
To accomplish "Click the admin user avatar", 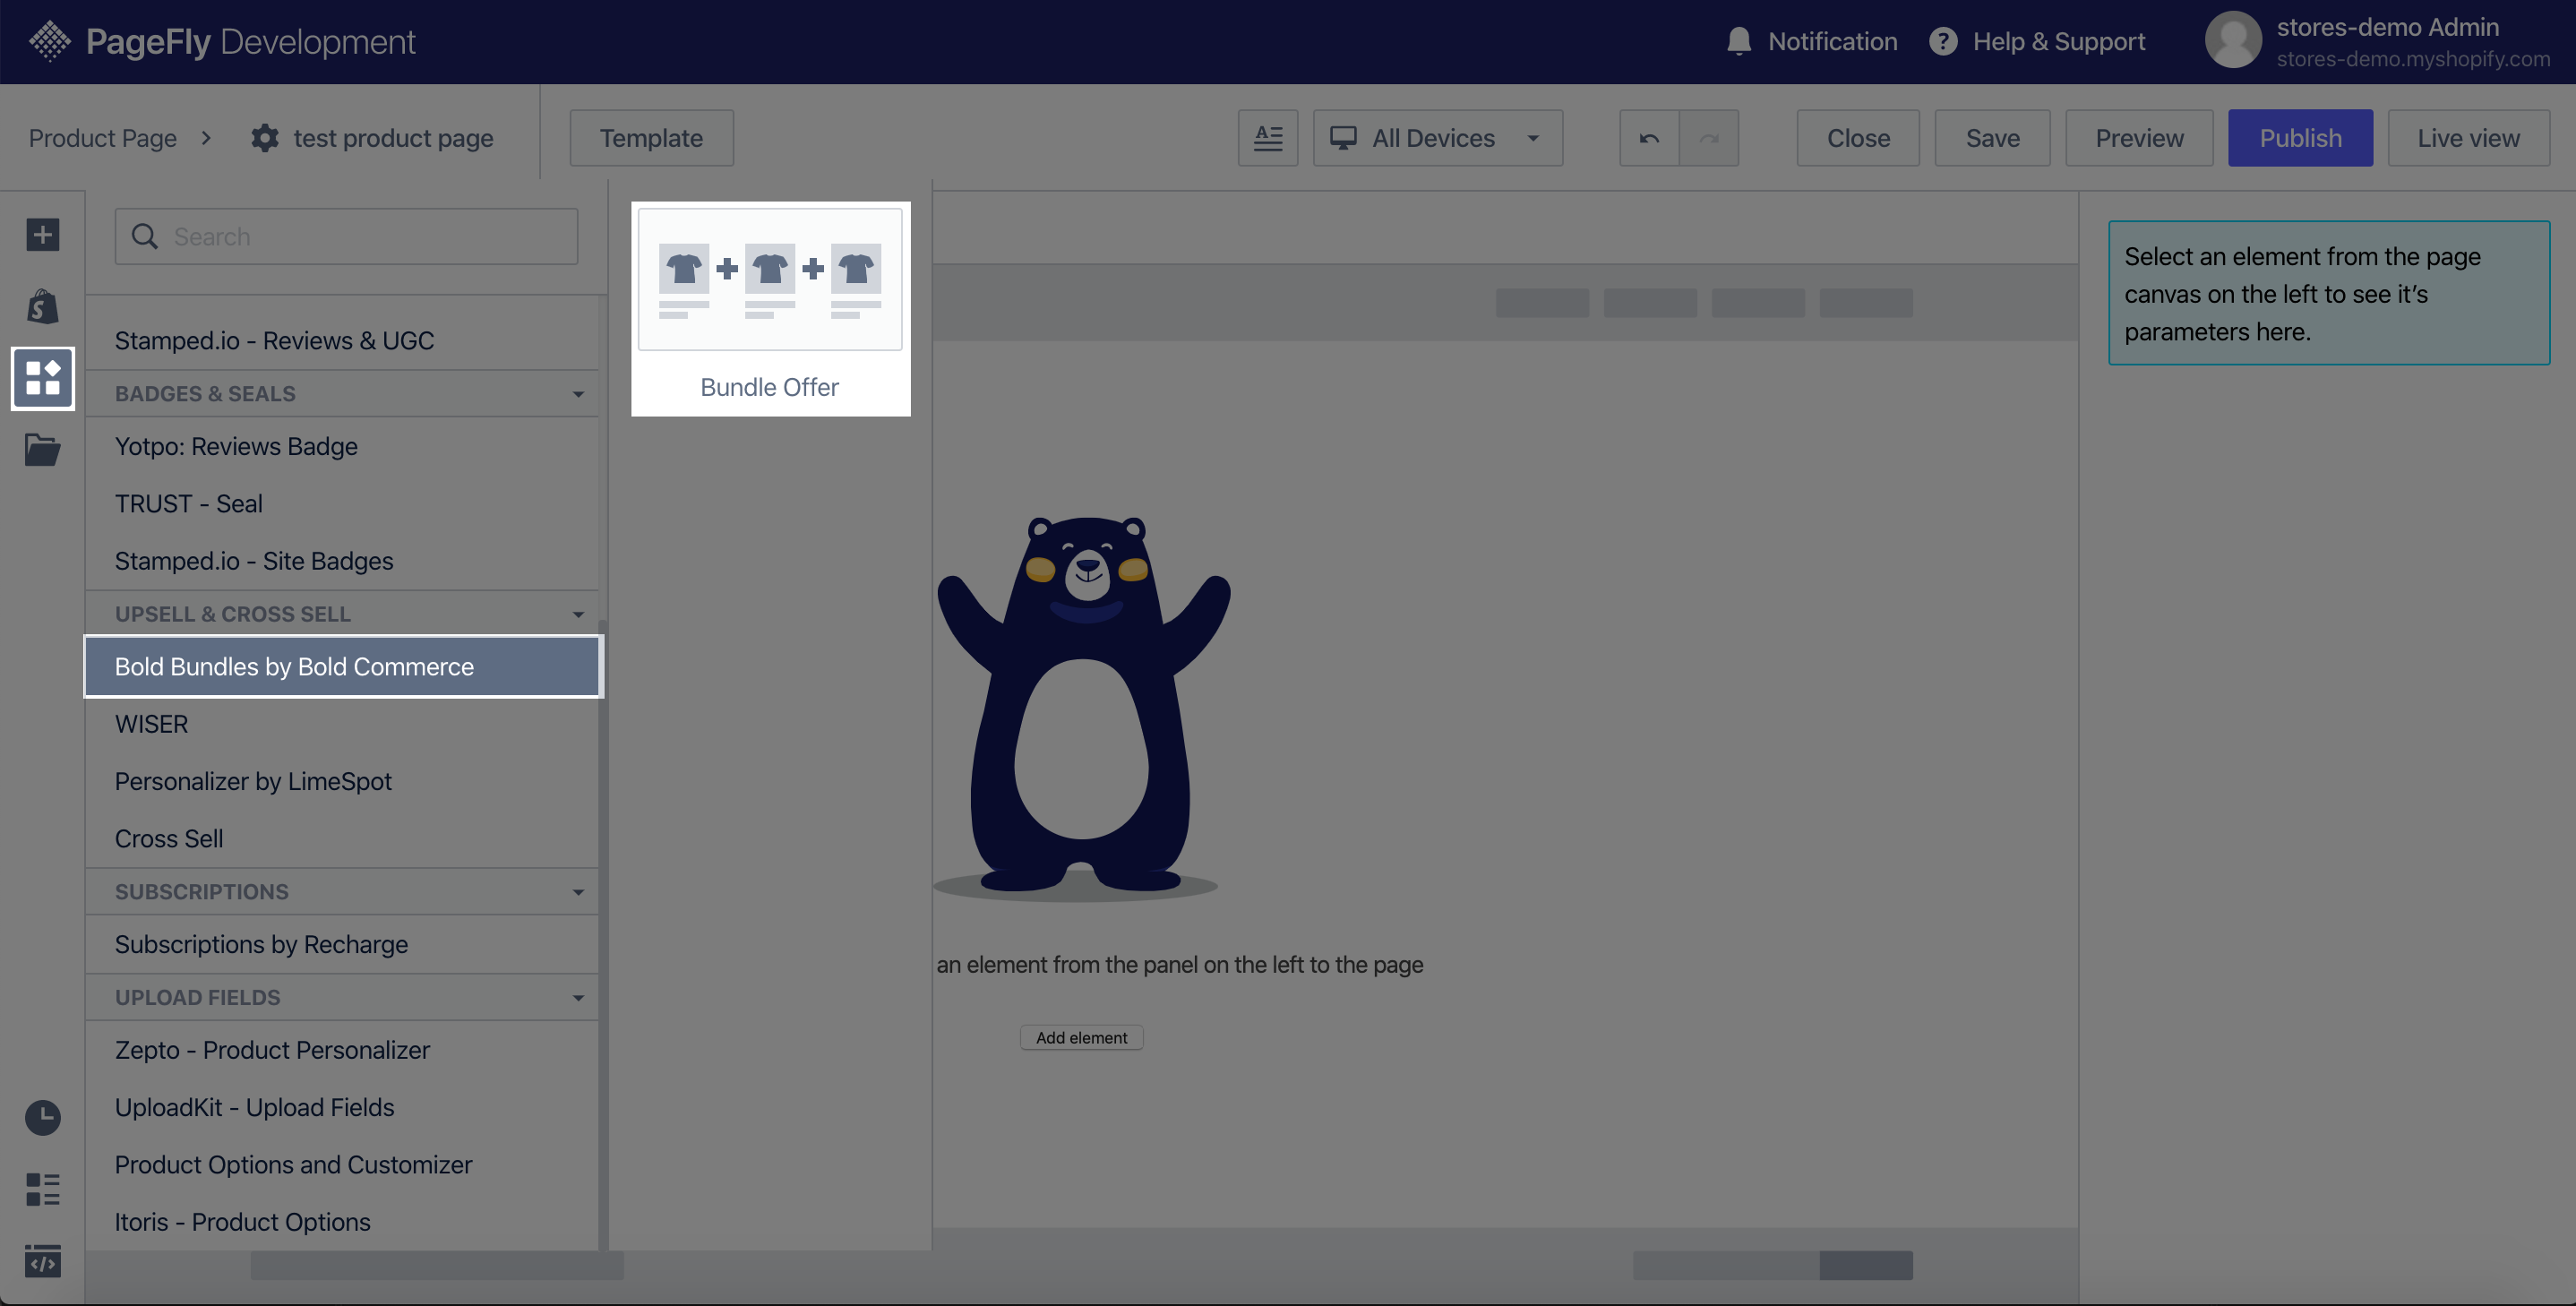I will tap(2233, 40).
